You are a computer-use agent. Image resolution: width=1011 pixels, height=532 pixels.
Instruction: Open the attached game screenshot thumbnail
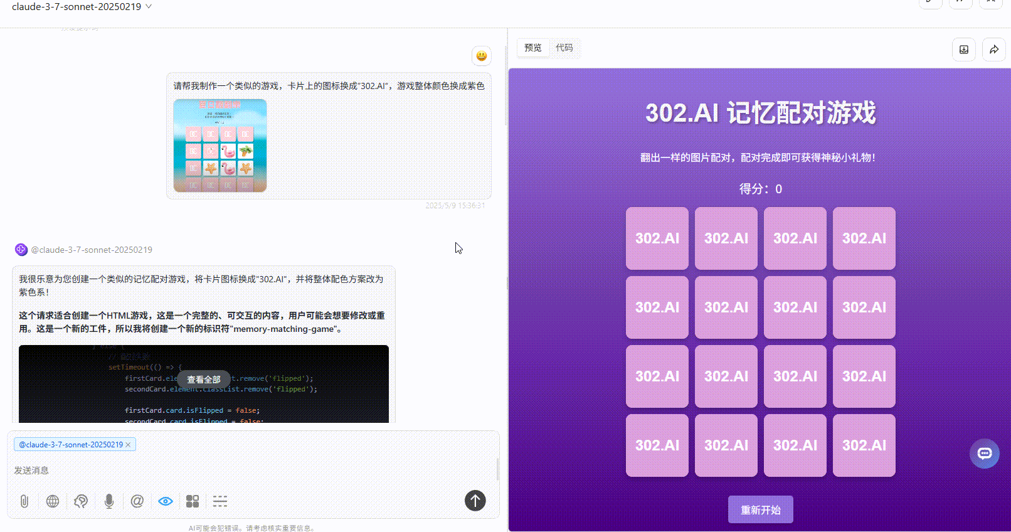220,146
